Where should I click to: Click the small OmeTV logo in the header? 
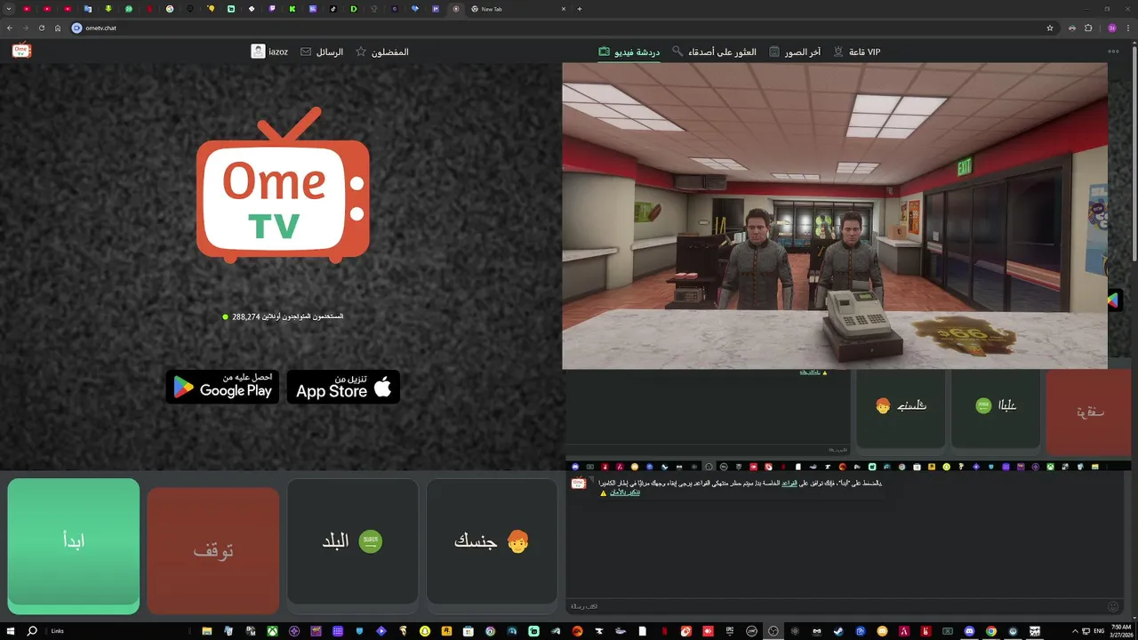[x=21, y=52]
